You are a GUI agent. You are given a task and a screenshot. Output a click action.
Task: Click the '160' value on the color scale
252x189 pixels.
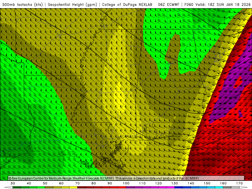[x=223, y=183]
